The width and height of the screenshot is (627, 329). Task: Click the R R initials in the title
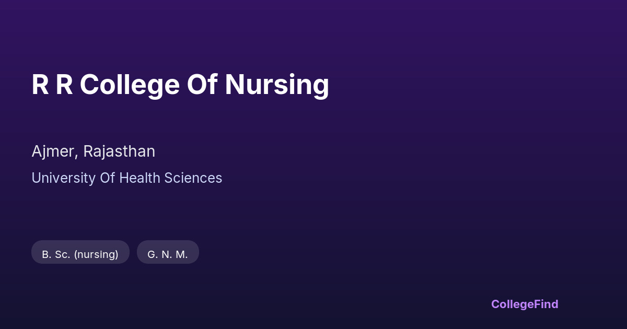[52, 85]
